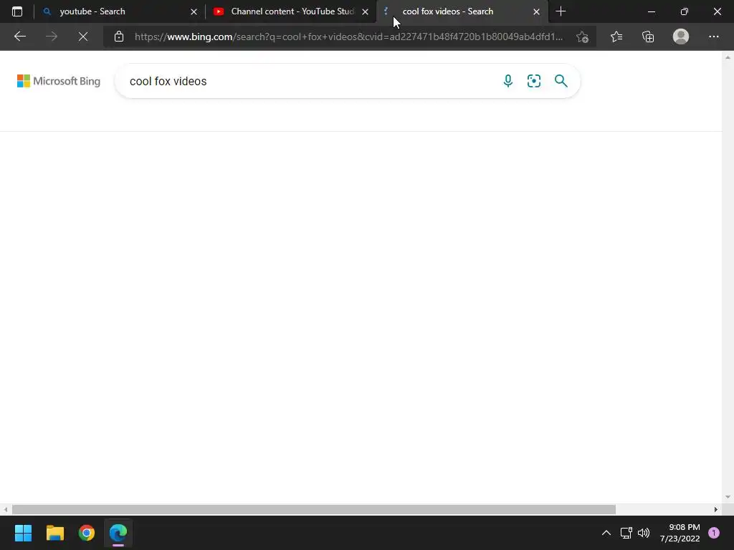Switch to Channel content - YouTube Studio tab

point(290,11)
